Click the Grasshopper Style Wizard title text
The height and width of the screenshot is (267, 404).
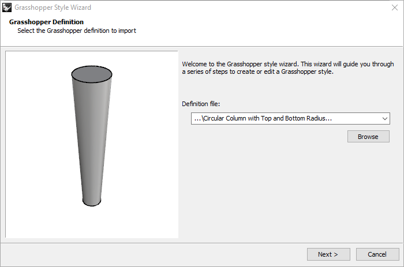(53, 7)
